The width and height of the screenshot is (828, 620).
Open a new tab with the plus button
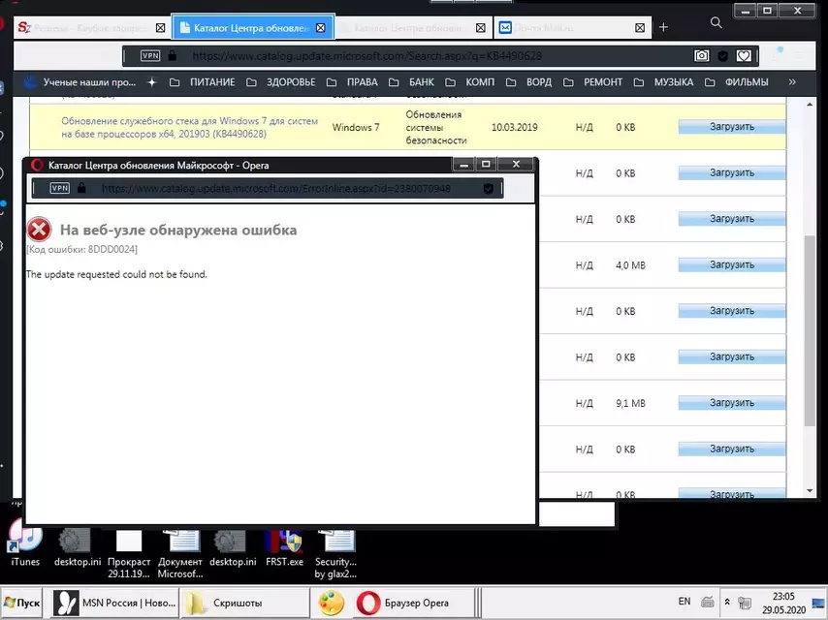click(664, 27)
